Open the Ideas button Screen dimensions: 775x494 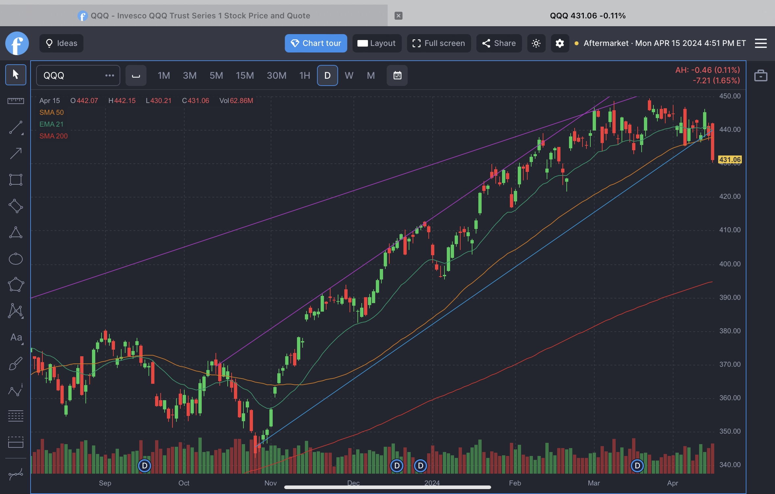tap(61, 43)
